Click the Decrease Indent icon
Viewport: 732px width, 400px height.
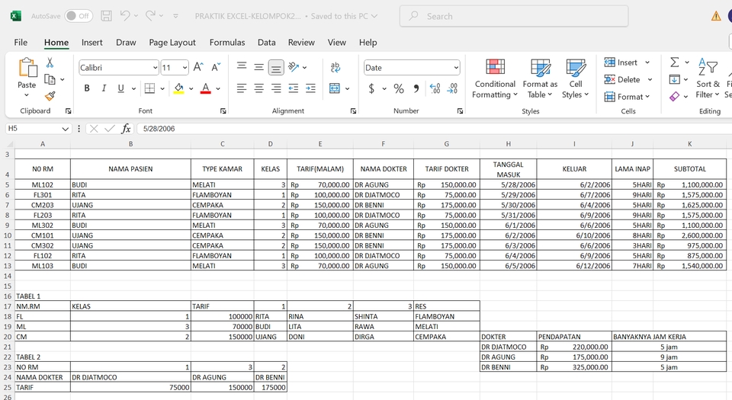[293, 88]
